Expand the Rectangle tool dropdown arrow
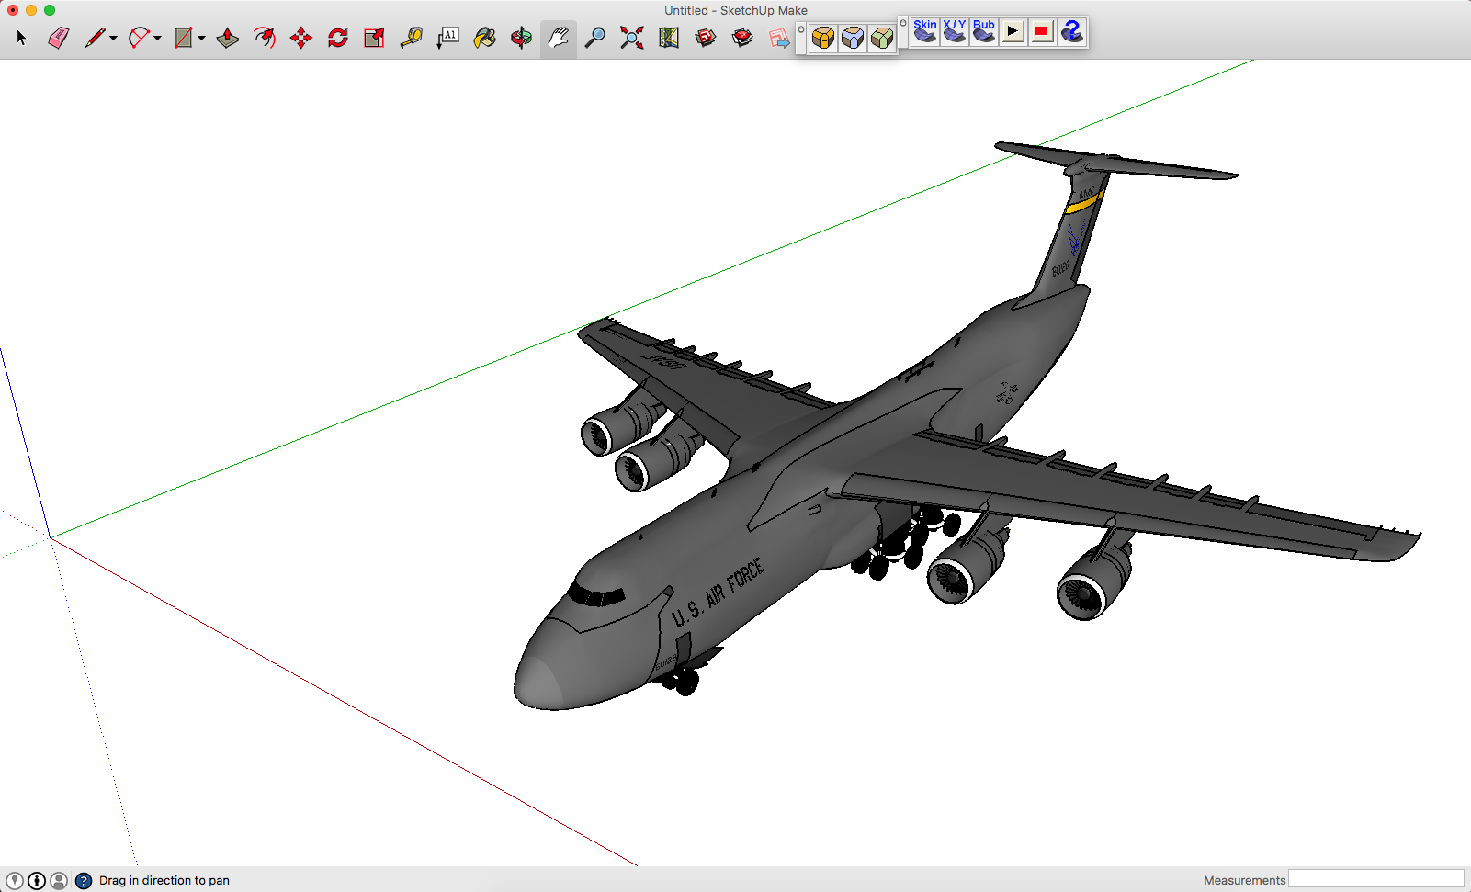1471x892 pixels. coord(201,39)
